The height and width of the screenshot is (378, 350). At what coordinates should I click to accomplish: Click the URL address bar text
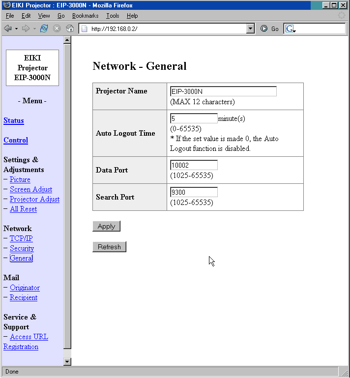click(x=114, y=29)
